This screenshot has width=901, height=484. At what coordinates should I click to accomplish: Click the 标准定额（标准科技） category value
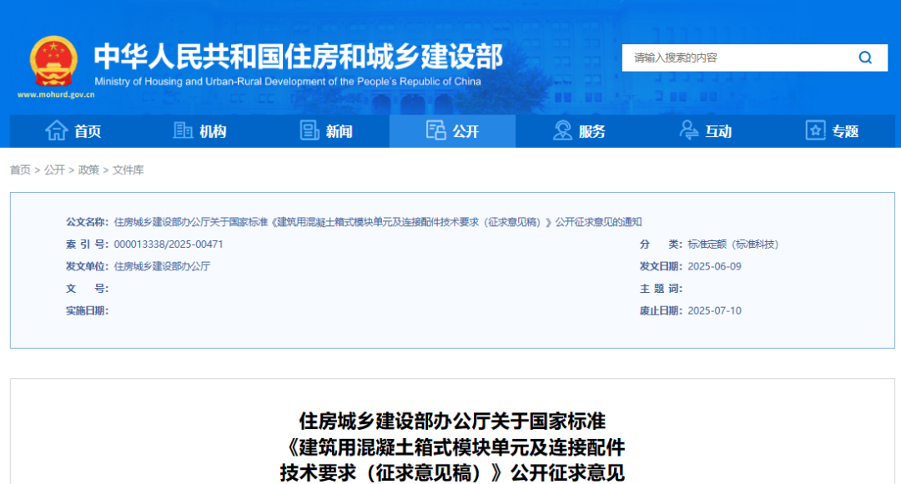click(732, 245)
